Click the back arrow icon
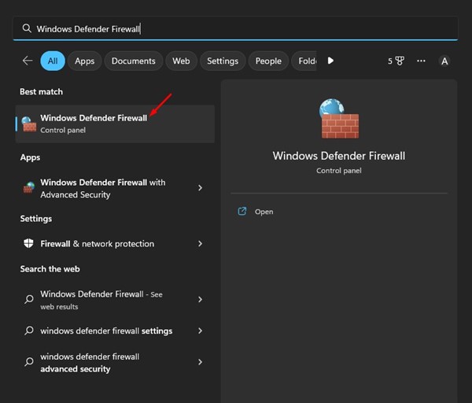This screenshot has height=403, width=472. coord(28,61)
